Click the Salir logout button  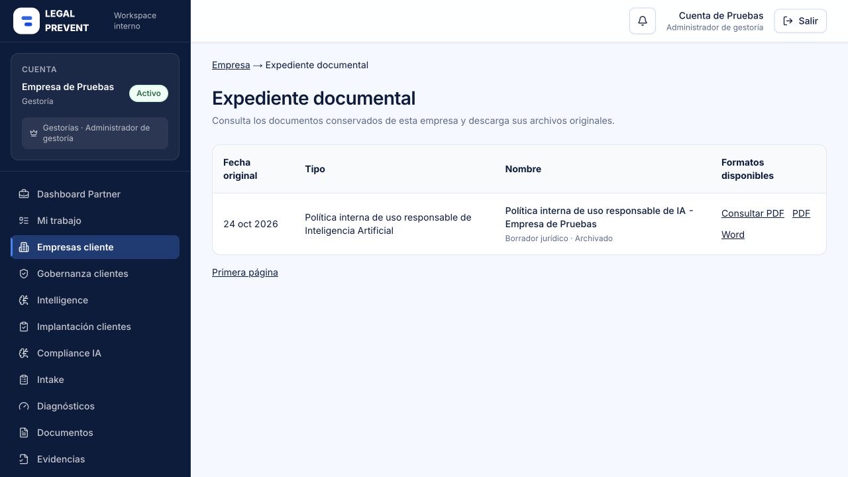800,21
